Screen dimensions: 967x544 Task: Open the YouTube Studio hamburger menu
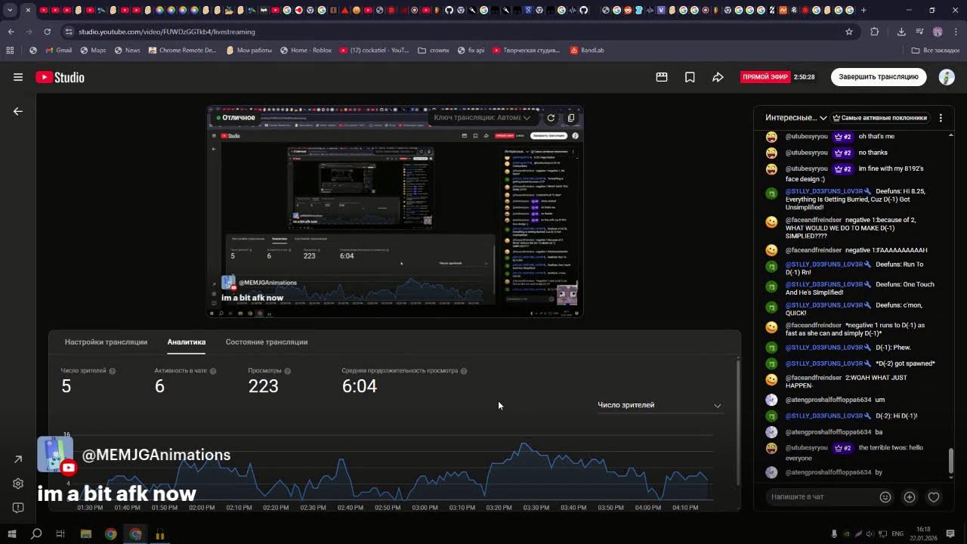coord(18,77)
